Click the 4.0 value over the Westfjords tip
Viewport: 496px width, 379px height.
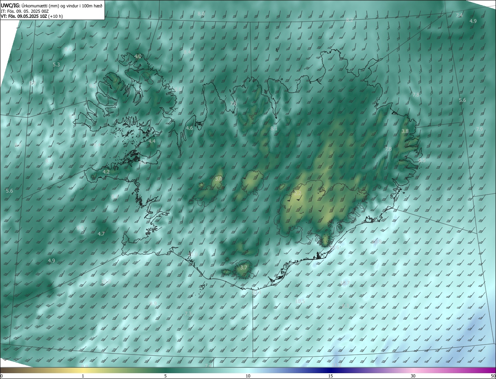[138, 56]
